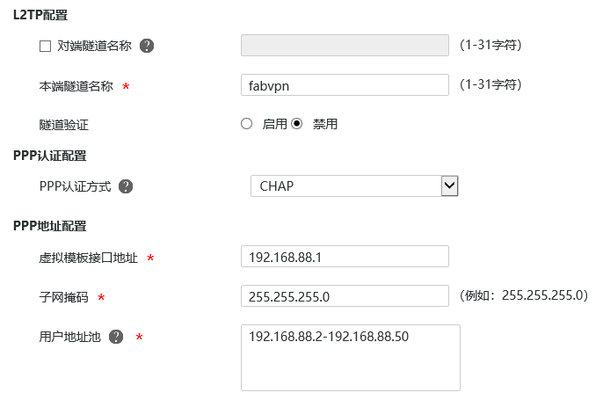603x400 pixels.
Task: Click the PPP地址配置 section heading
Action: coord(50,226)
